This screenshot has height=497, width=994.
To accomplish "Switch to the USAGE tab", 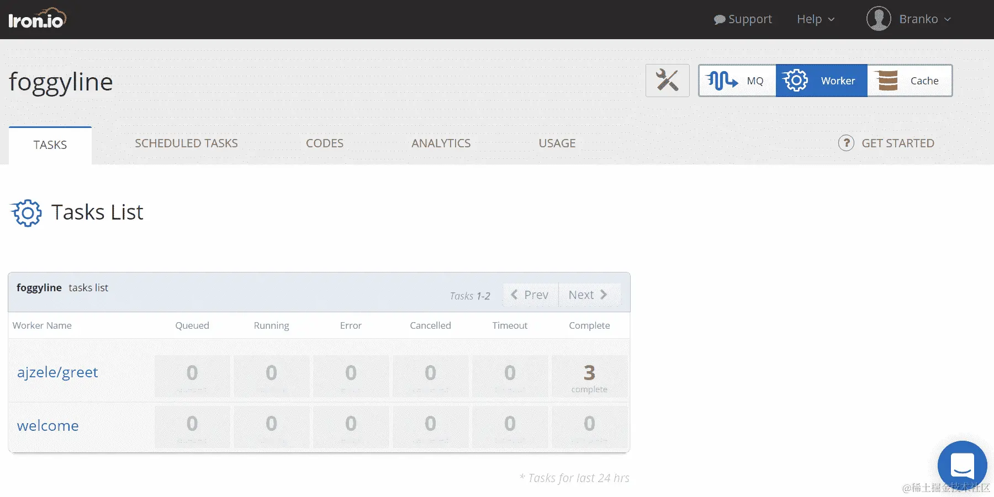I will (x=557, y=143).
